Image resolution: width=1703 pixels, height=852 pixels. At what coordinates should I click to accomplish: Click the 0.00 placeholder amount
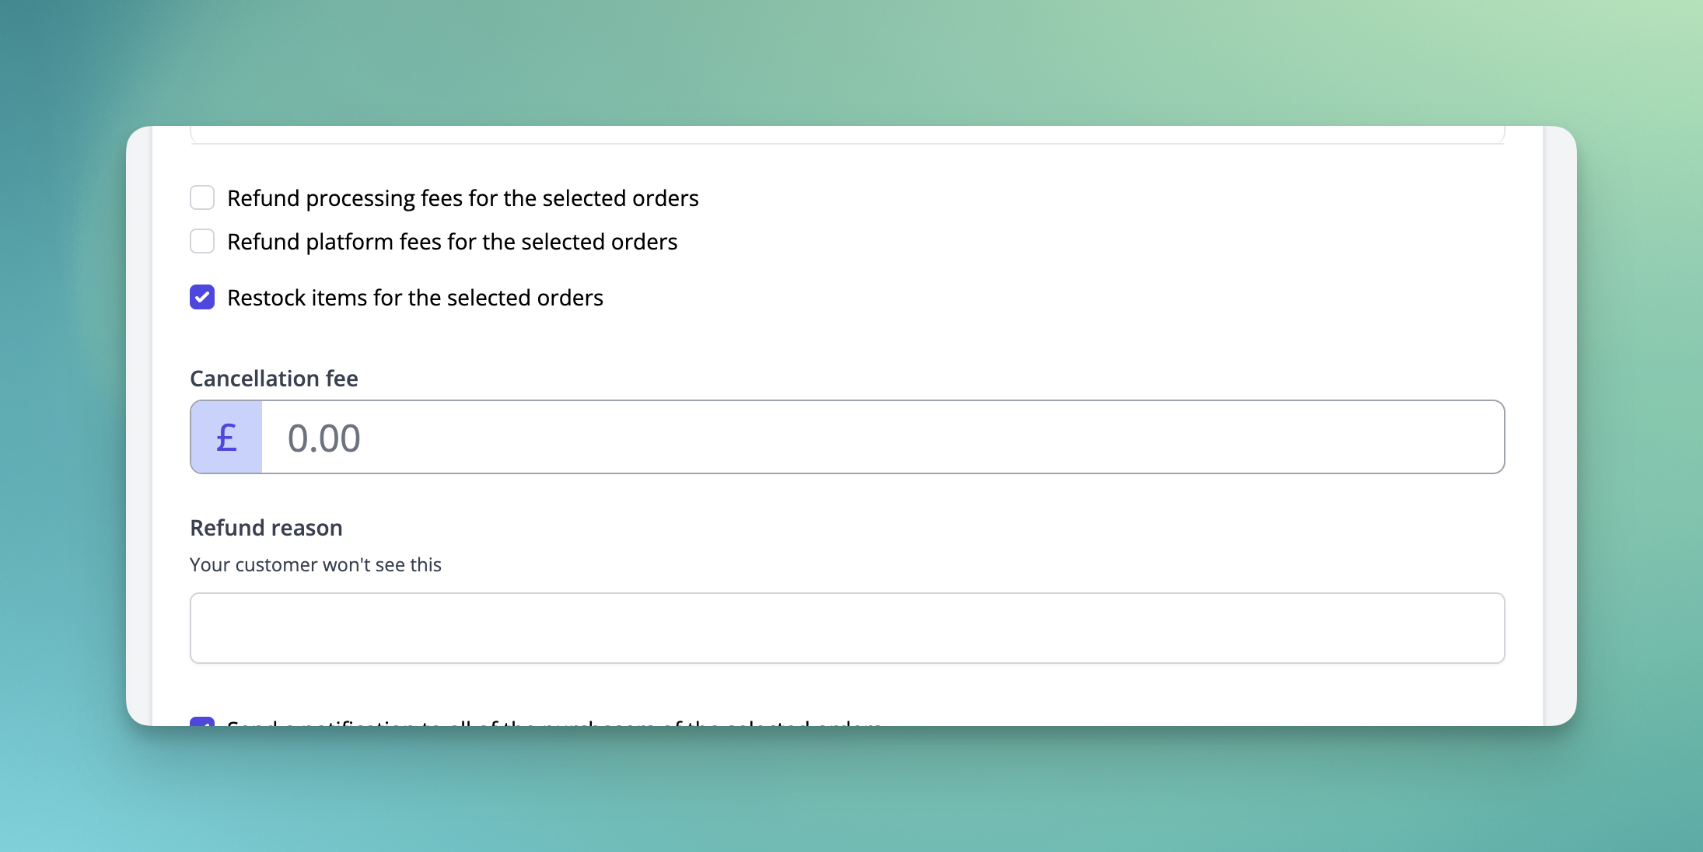click(323, 438)
